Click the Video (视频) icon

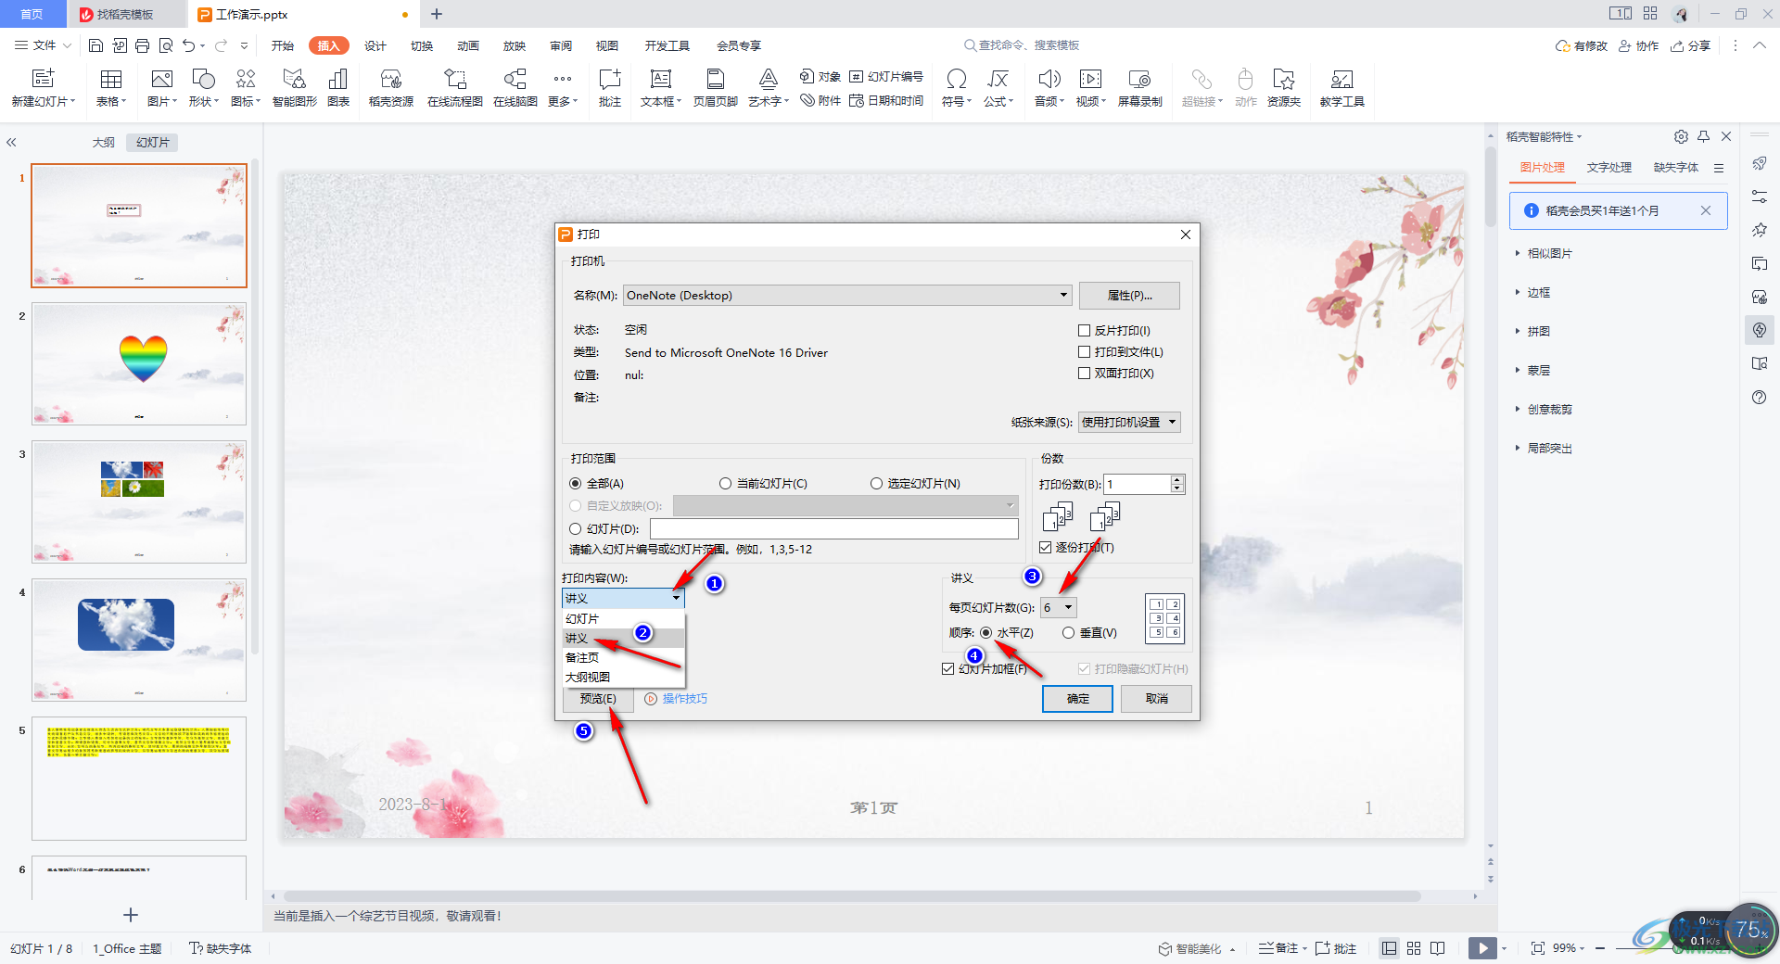click(x=1091, y=79)
